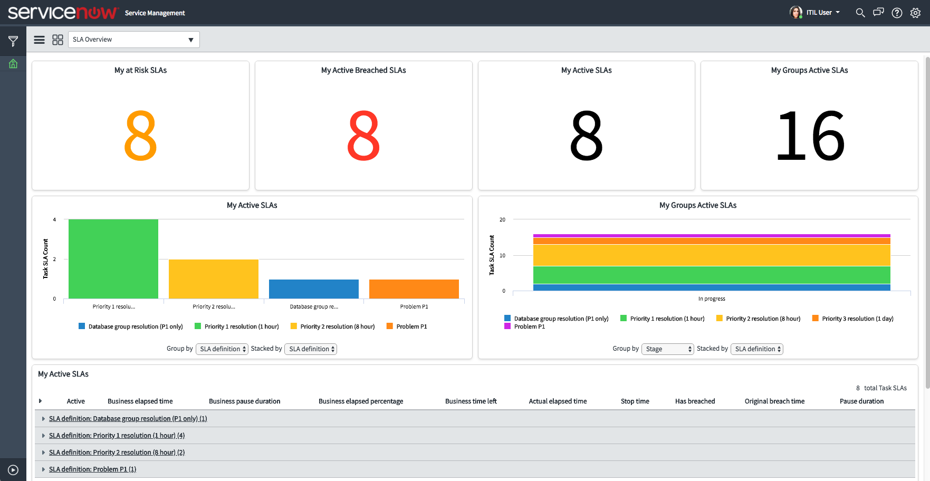The image size is (930, 481).
Task: Open SLA definition: Database group resolution link
Action: (128, 419)
